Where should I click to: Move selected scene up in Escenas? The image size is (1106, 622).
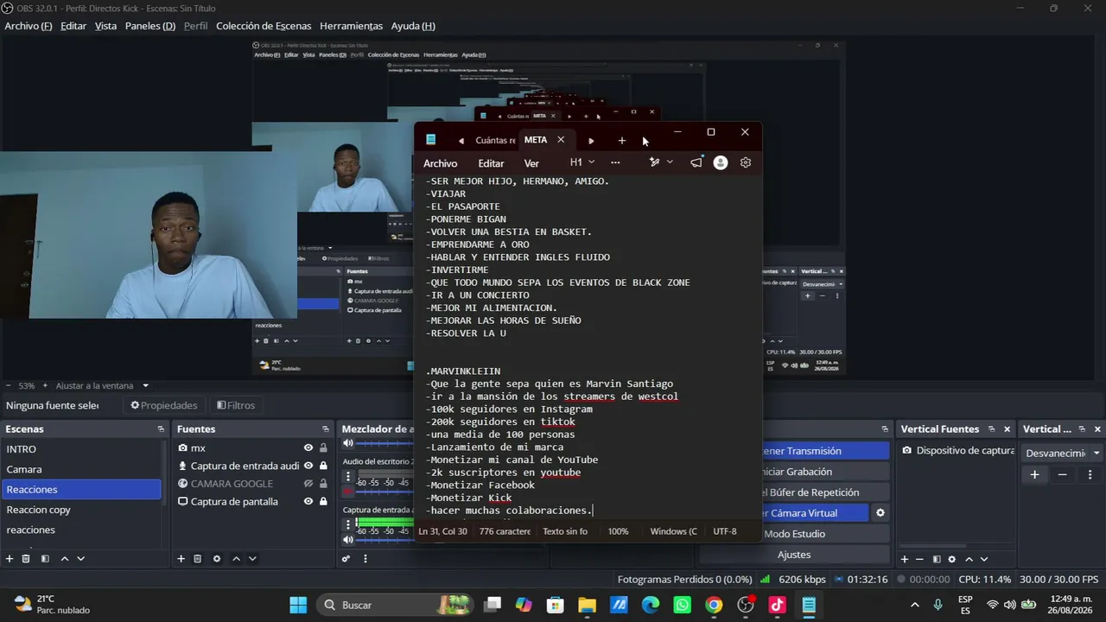point(64,559)
